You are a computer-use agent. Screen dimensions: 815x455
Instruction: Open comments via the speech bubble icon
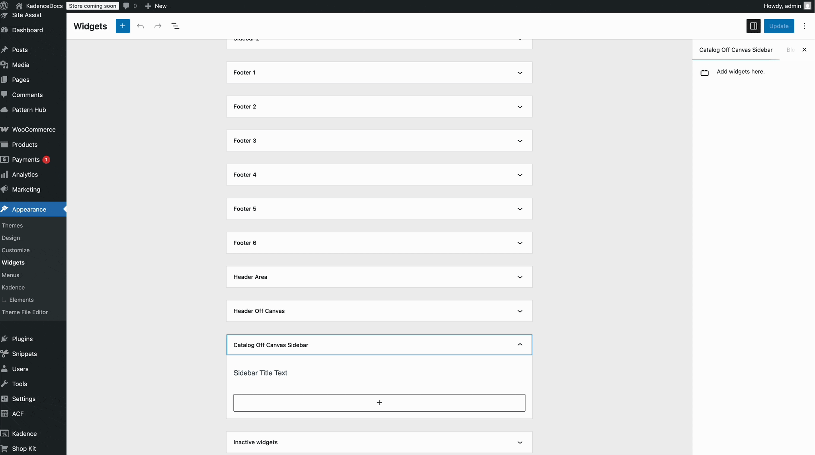(126, 6)
